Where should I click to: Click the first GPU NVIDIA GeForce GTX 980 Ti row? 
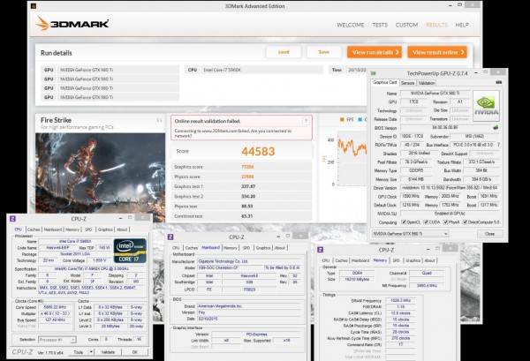(x=110, y=70)
